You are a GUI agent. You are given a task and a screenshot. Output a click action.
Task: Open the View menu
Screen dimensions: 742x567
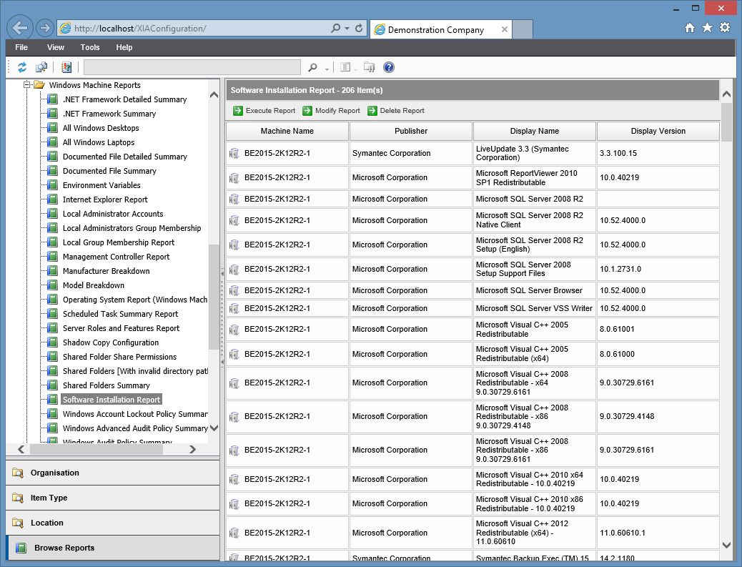tap(55, 47)
